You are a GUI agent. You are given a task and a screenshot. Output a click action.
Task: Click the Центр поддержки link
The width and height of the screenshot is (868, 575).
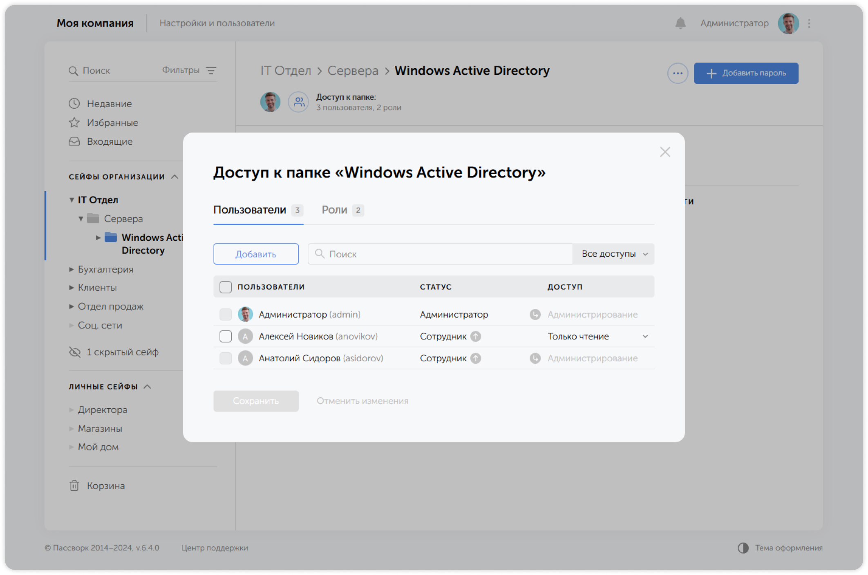click(x=215, y=548)
